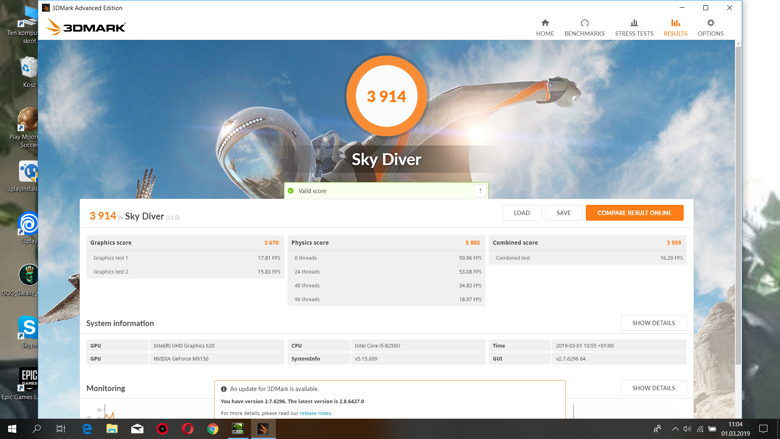780x439 pixels.
Task: Select Kosz recycle bin desktop icon
Action: tap(29, 72)
